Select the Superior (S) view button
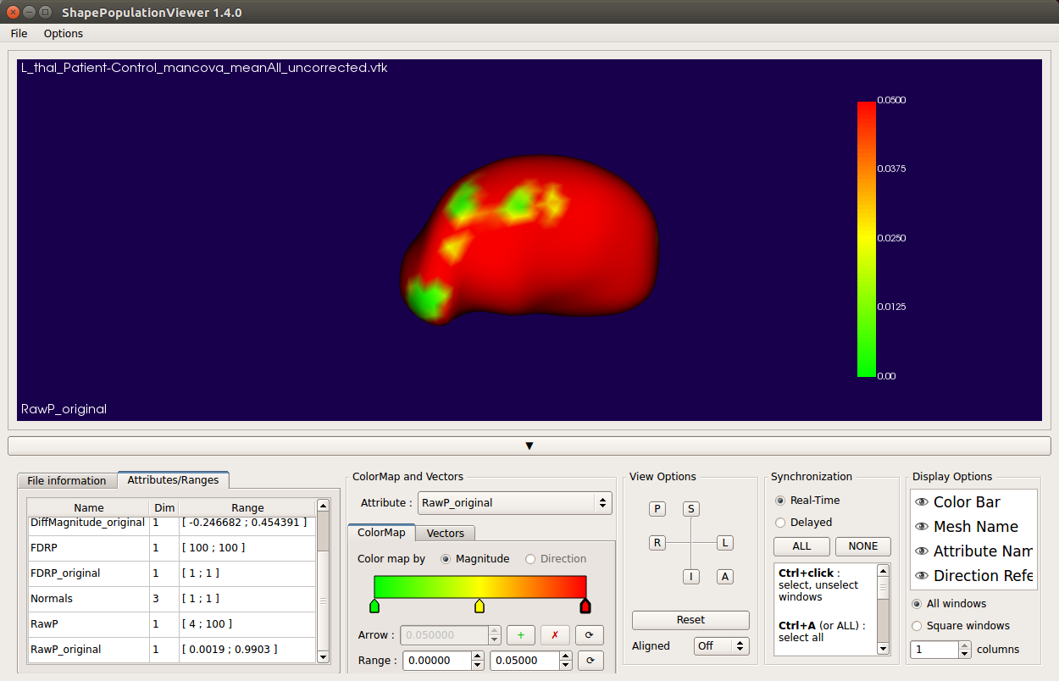 [691, 509]
